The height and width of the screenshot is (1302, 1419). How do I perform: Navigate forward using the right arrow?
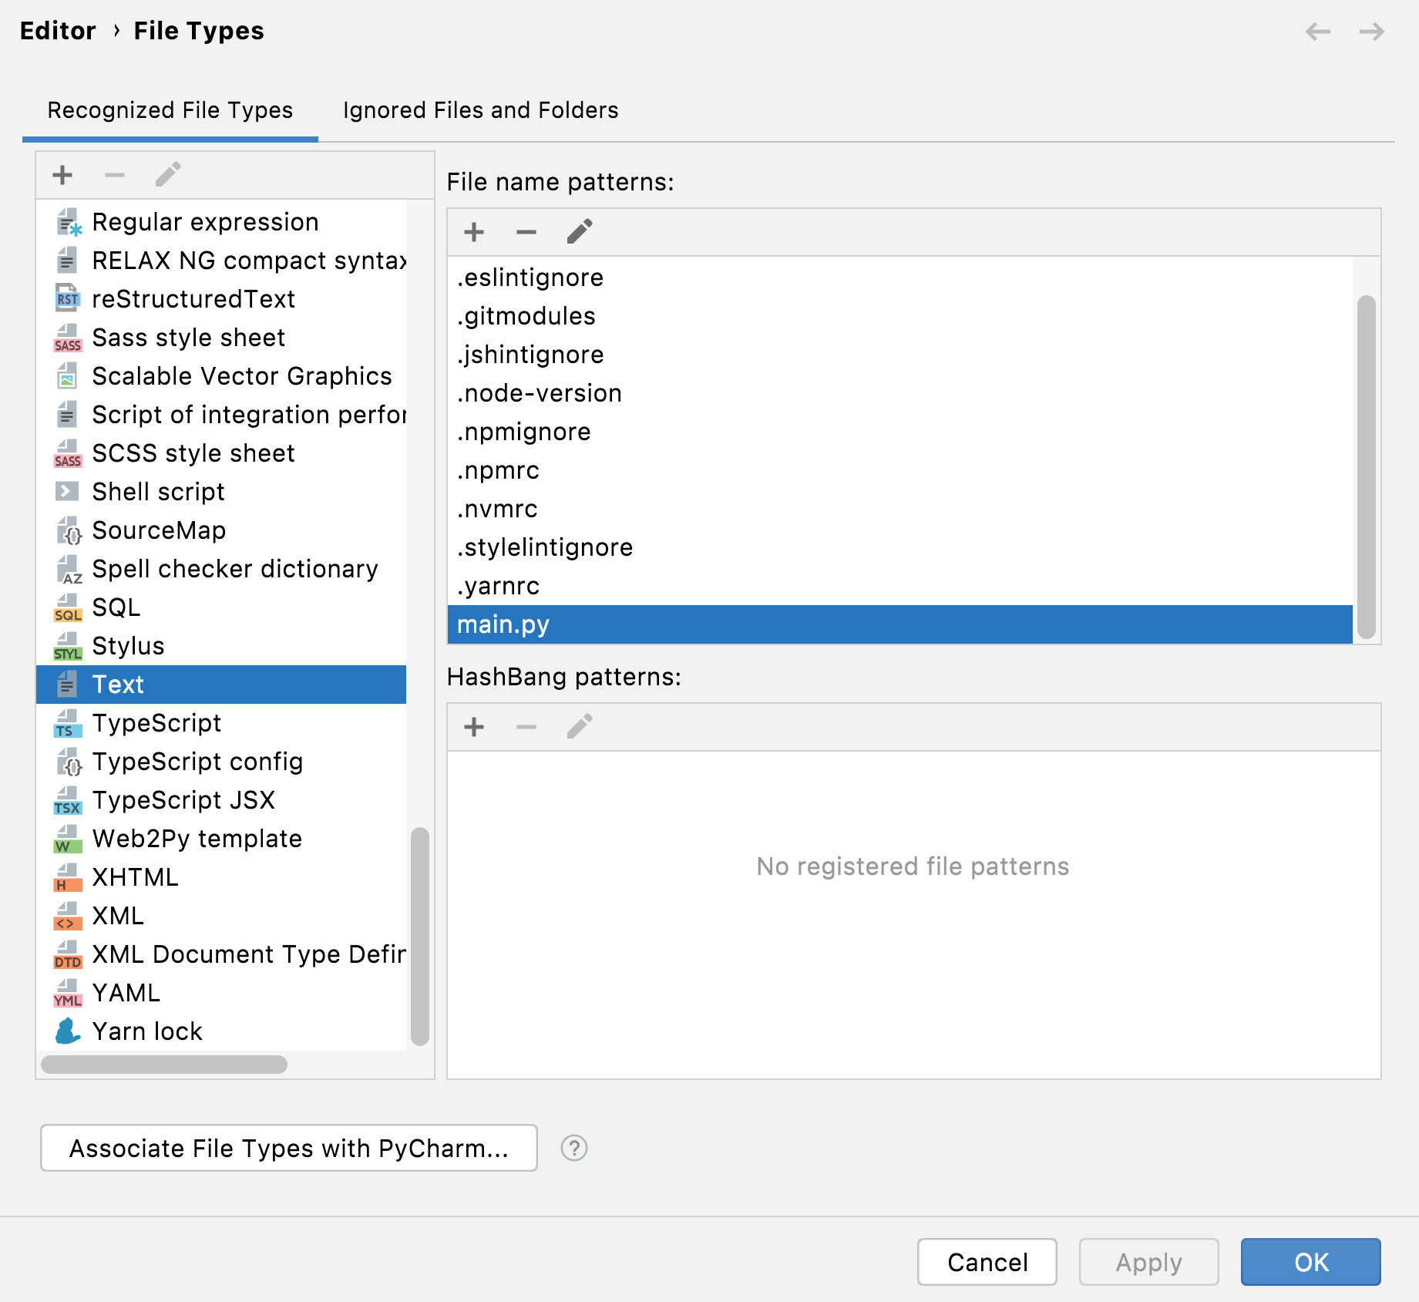1372,32
